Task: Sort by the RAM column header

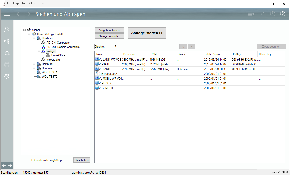Action: point(162,54)
